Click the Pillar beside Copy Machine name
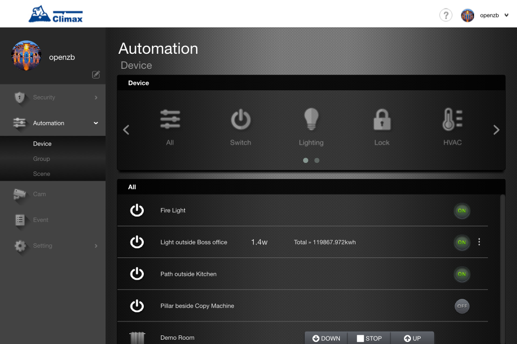 click(x=197, y=306)
